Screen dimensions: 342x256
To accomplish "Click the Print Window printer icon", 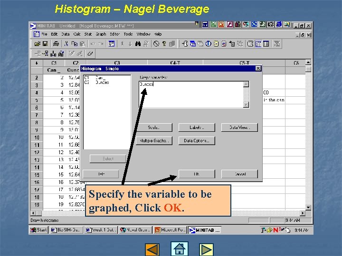I will [x=56, y=44].
